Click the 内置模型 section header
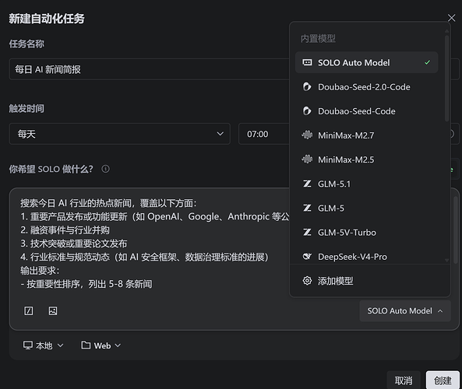The width and height of the screenshot is (462, 389). (x=318, y=38)
